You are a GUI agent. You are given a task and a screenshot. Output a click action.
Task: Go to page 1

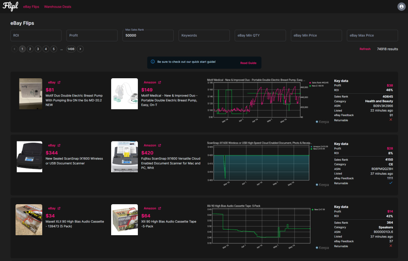22,49
